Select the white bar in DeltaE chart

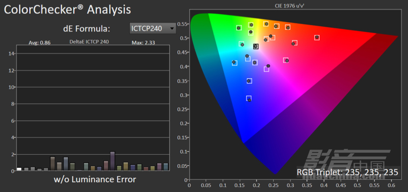19,169
